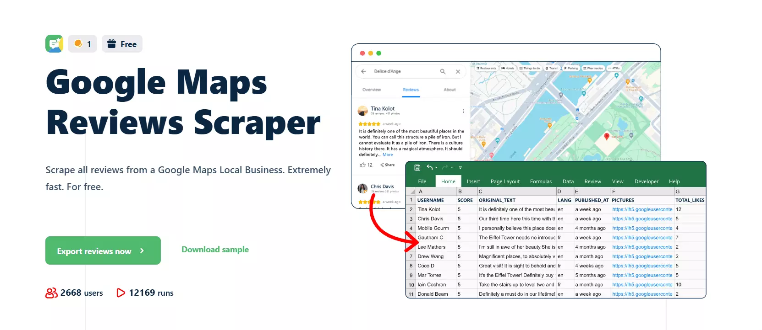
Task: Click the red location pin on the map
Action: pos(607,136)
